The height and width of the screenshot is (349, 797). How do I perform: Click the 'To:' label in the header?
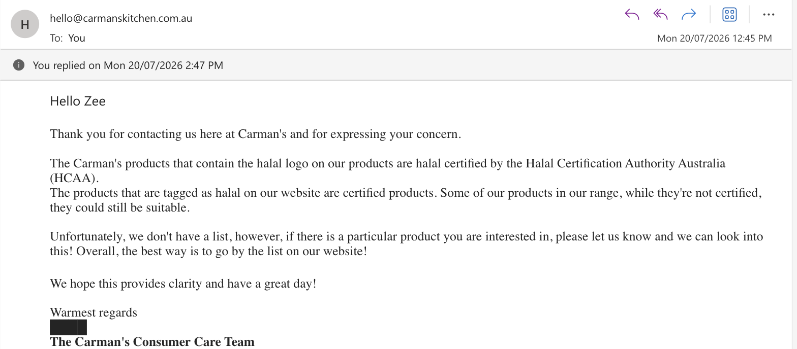pyautogui.click(x=56, y=38)
